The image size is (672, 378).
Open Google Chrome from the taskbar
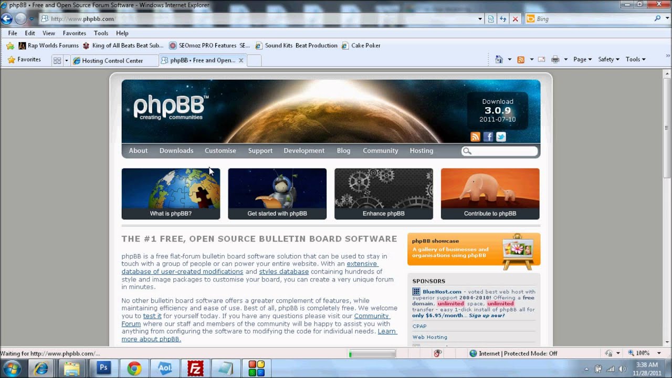[x=134, y=369]
